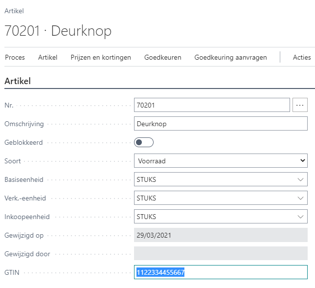The height and width of the screenshot is (288, 315).
Task: Click the ellipsis button beside Nr. field
Action: [300, 105]
